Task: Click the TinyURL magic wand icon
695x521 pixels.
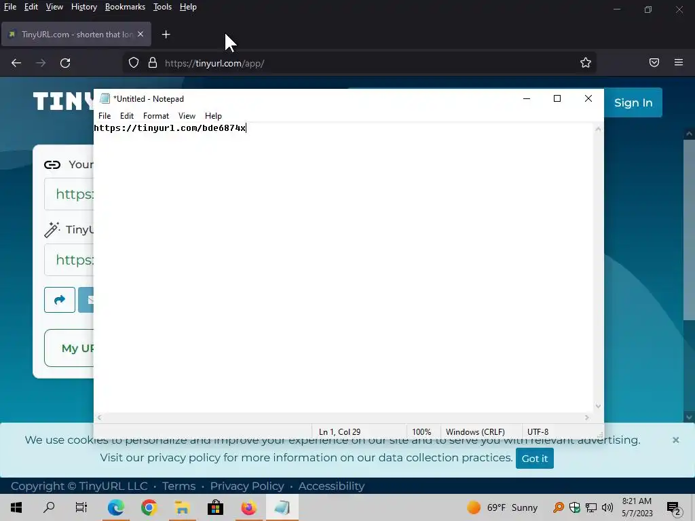Action: [52, 229]
